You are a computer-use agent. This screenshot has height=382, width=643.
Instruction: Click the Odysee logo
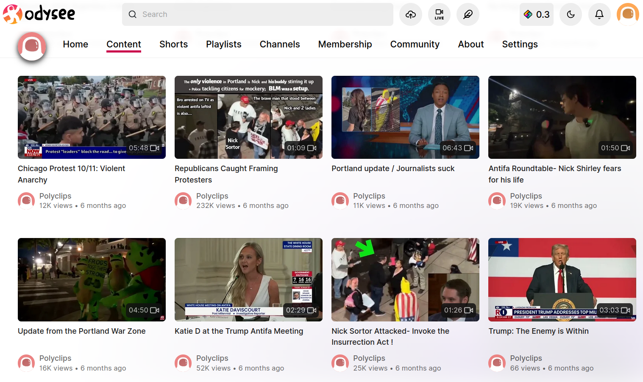pyautogui.click(x=39, y=14)
